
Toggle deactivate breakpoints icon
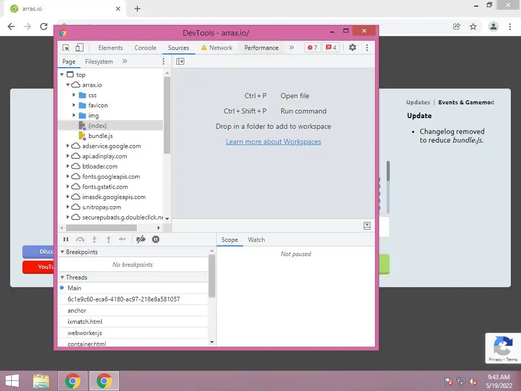pos(141,239)
